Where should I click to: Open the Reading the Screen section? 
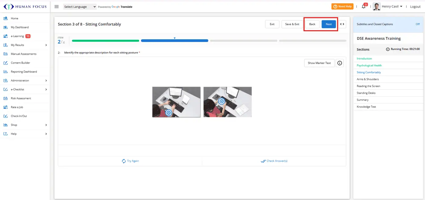[x=369, y=86]
